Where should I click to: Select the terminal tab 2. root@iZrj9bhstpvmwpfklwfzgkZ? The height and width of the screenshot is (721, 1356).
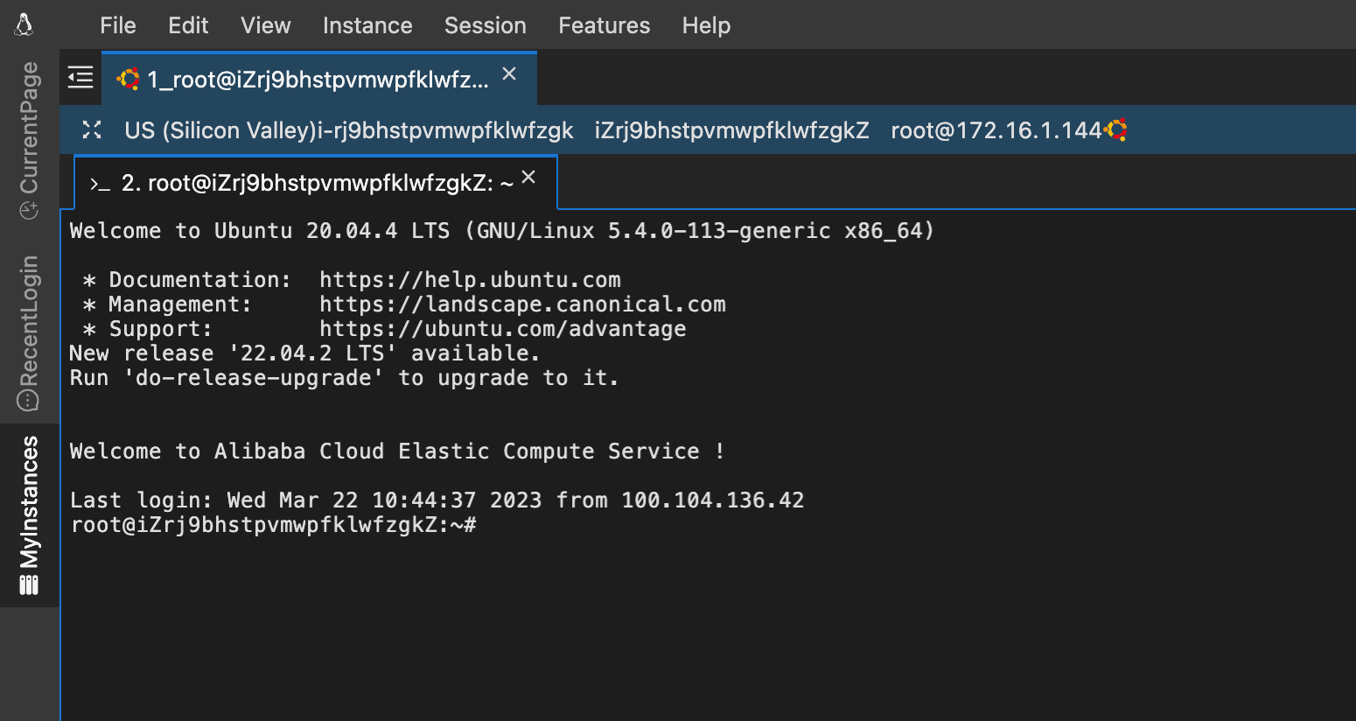pos(316,183)
